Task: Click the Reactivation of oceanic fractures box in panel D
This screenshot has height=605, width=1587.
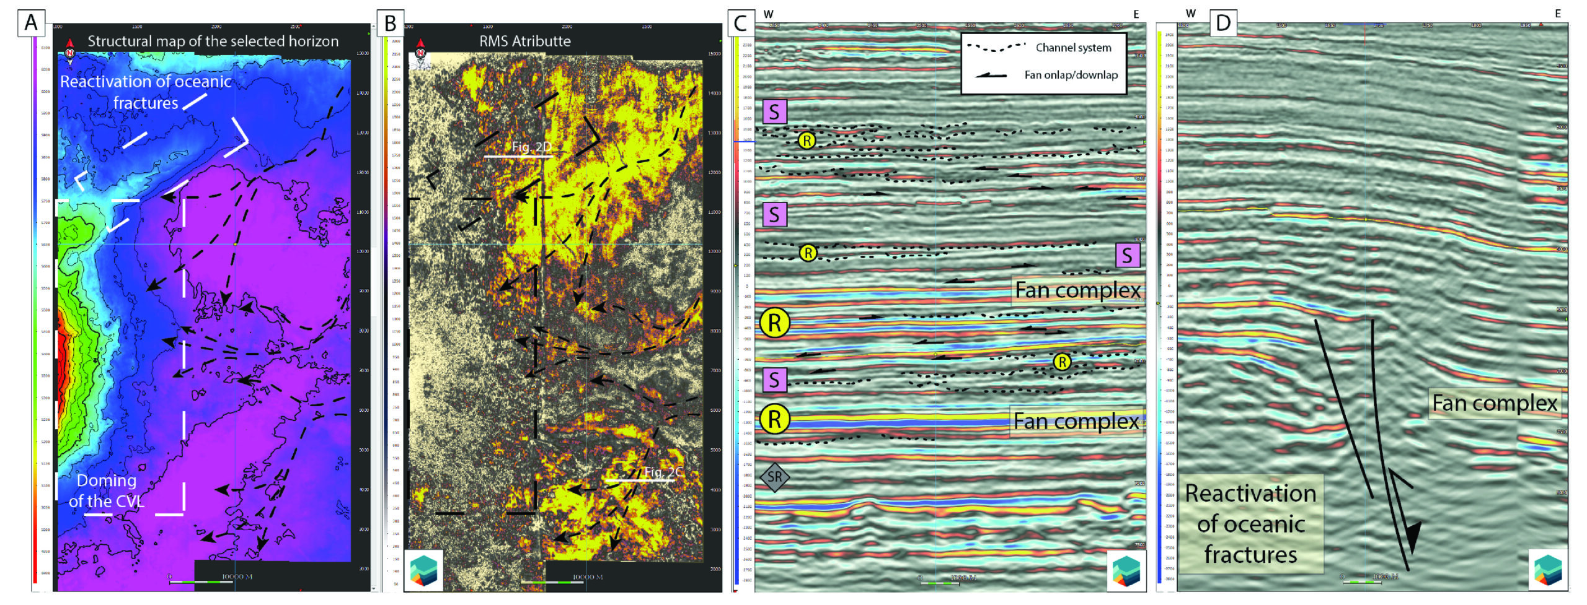Action: pos(1250,523)
